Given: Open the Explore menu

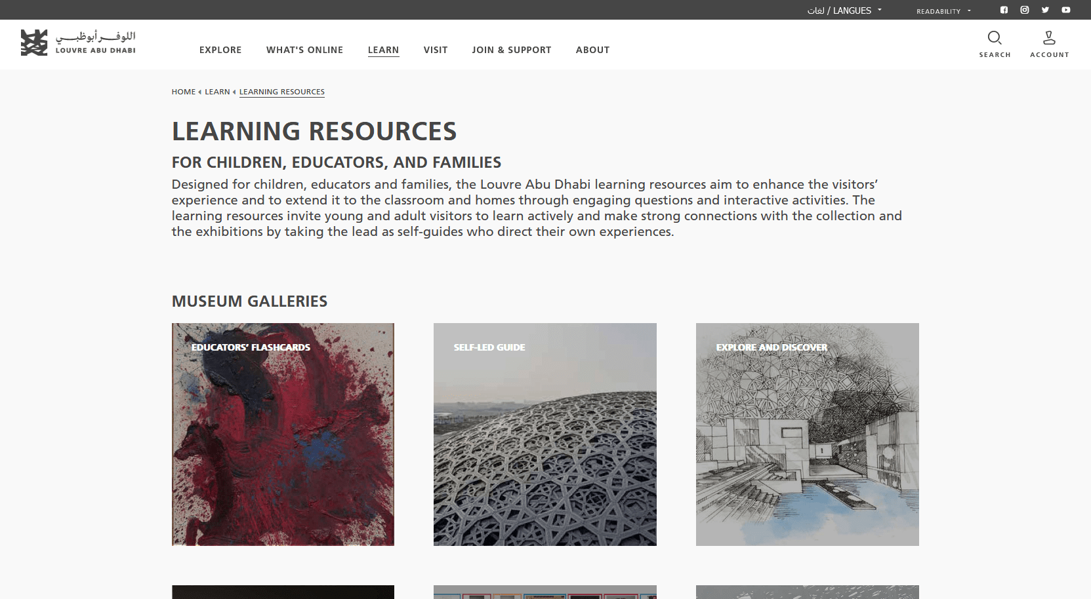Looking at the screenshot, I should click(220, 50).
